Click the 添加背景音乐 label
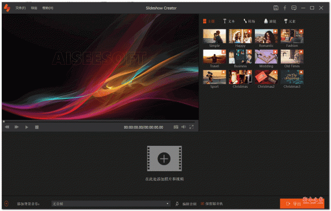This screenshot has width=331, height=211. pos(28,204)
